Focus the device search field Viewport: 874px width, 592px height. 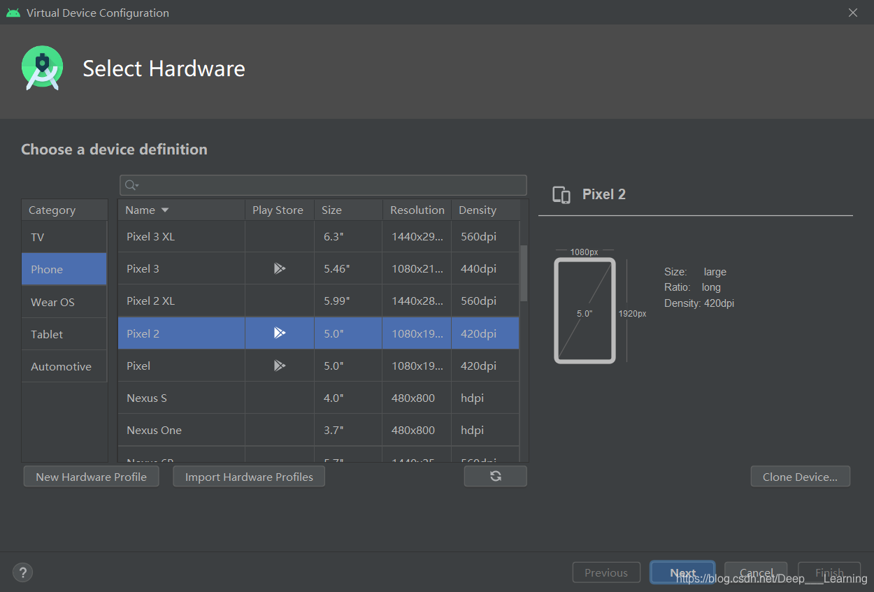point(323,185)
